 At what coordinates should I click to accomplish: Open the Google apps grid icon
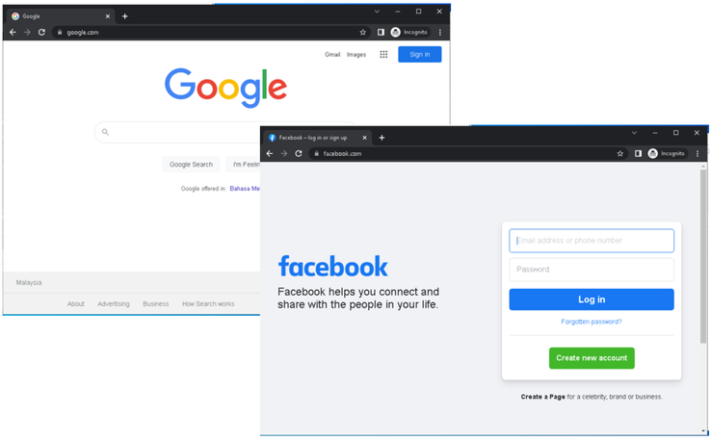[x=383, y=54]
